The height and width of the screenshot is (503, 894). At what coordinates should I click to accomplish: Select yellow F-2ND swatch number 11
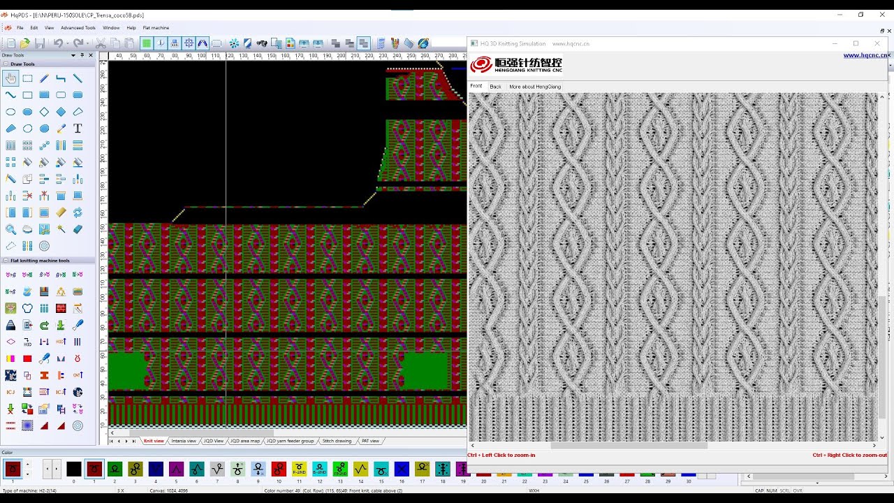[299, 469]
